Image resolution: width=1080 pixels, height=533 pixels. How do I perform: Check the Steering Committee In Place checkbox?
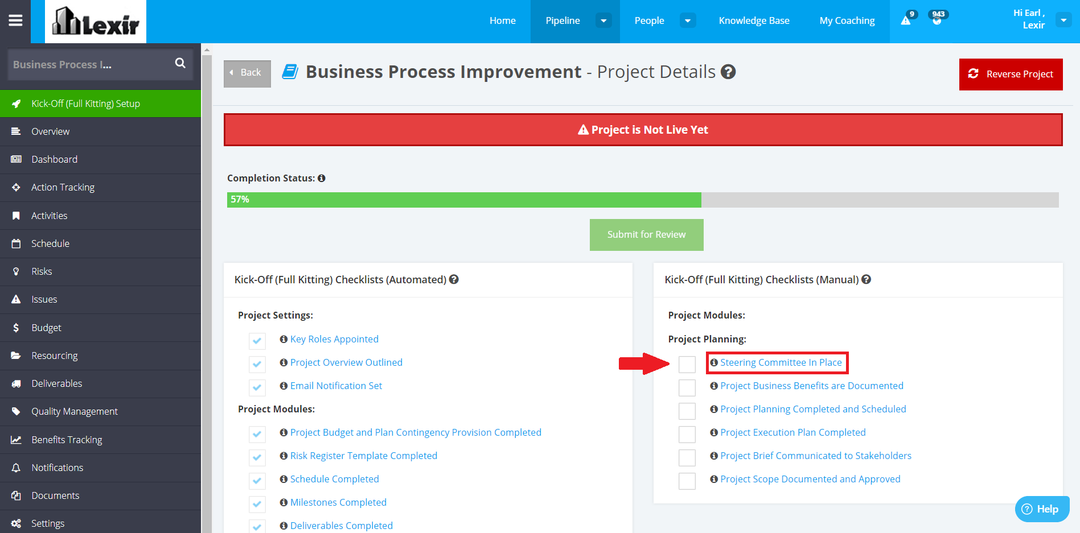coord(687,364)
